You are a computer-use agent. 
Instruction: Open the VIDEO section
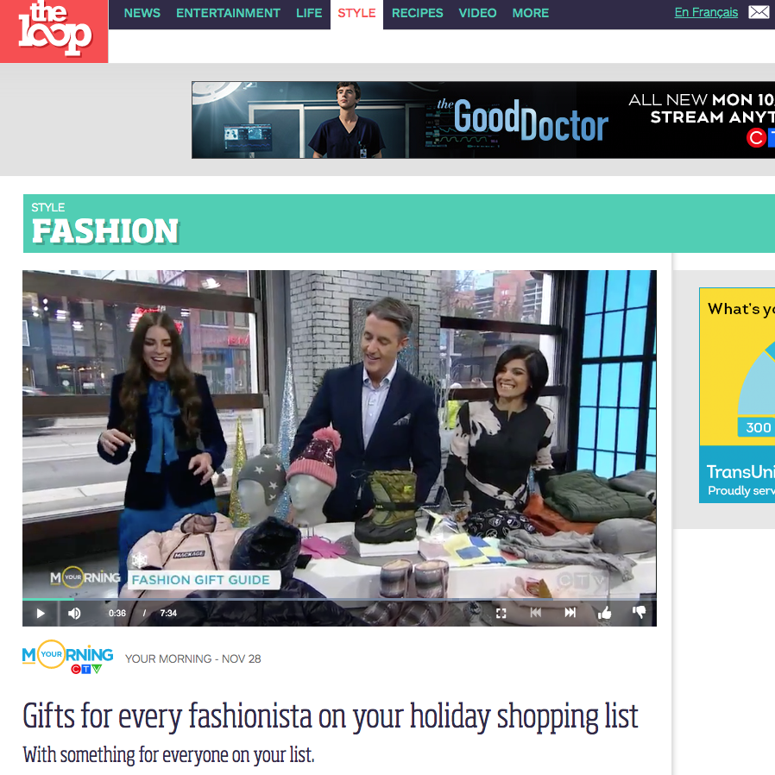pyautogui.click(x=477, y=13)
